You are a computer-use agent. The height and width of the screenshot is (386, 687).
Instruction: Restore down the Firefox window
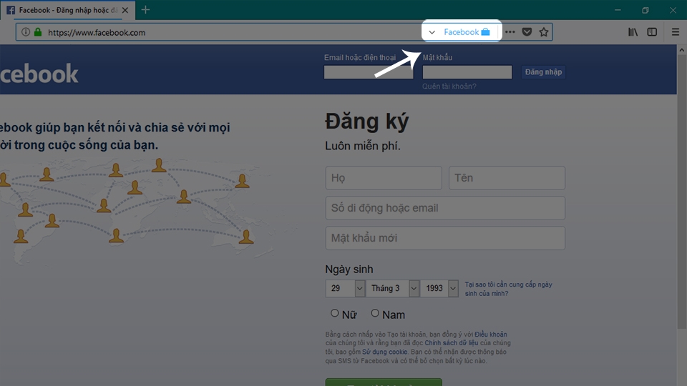pos(645,9)
